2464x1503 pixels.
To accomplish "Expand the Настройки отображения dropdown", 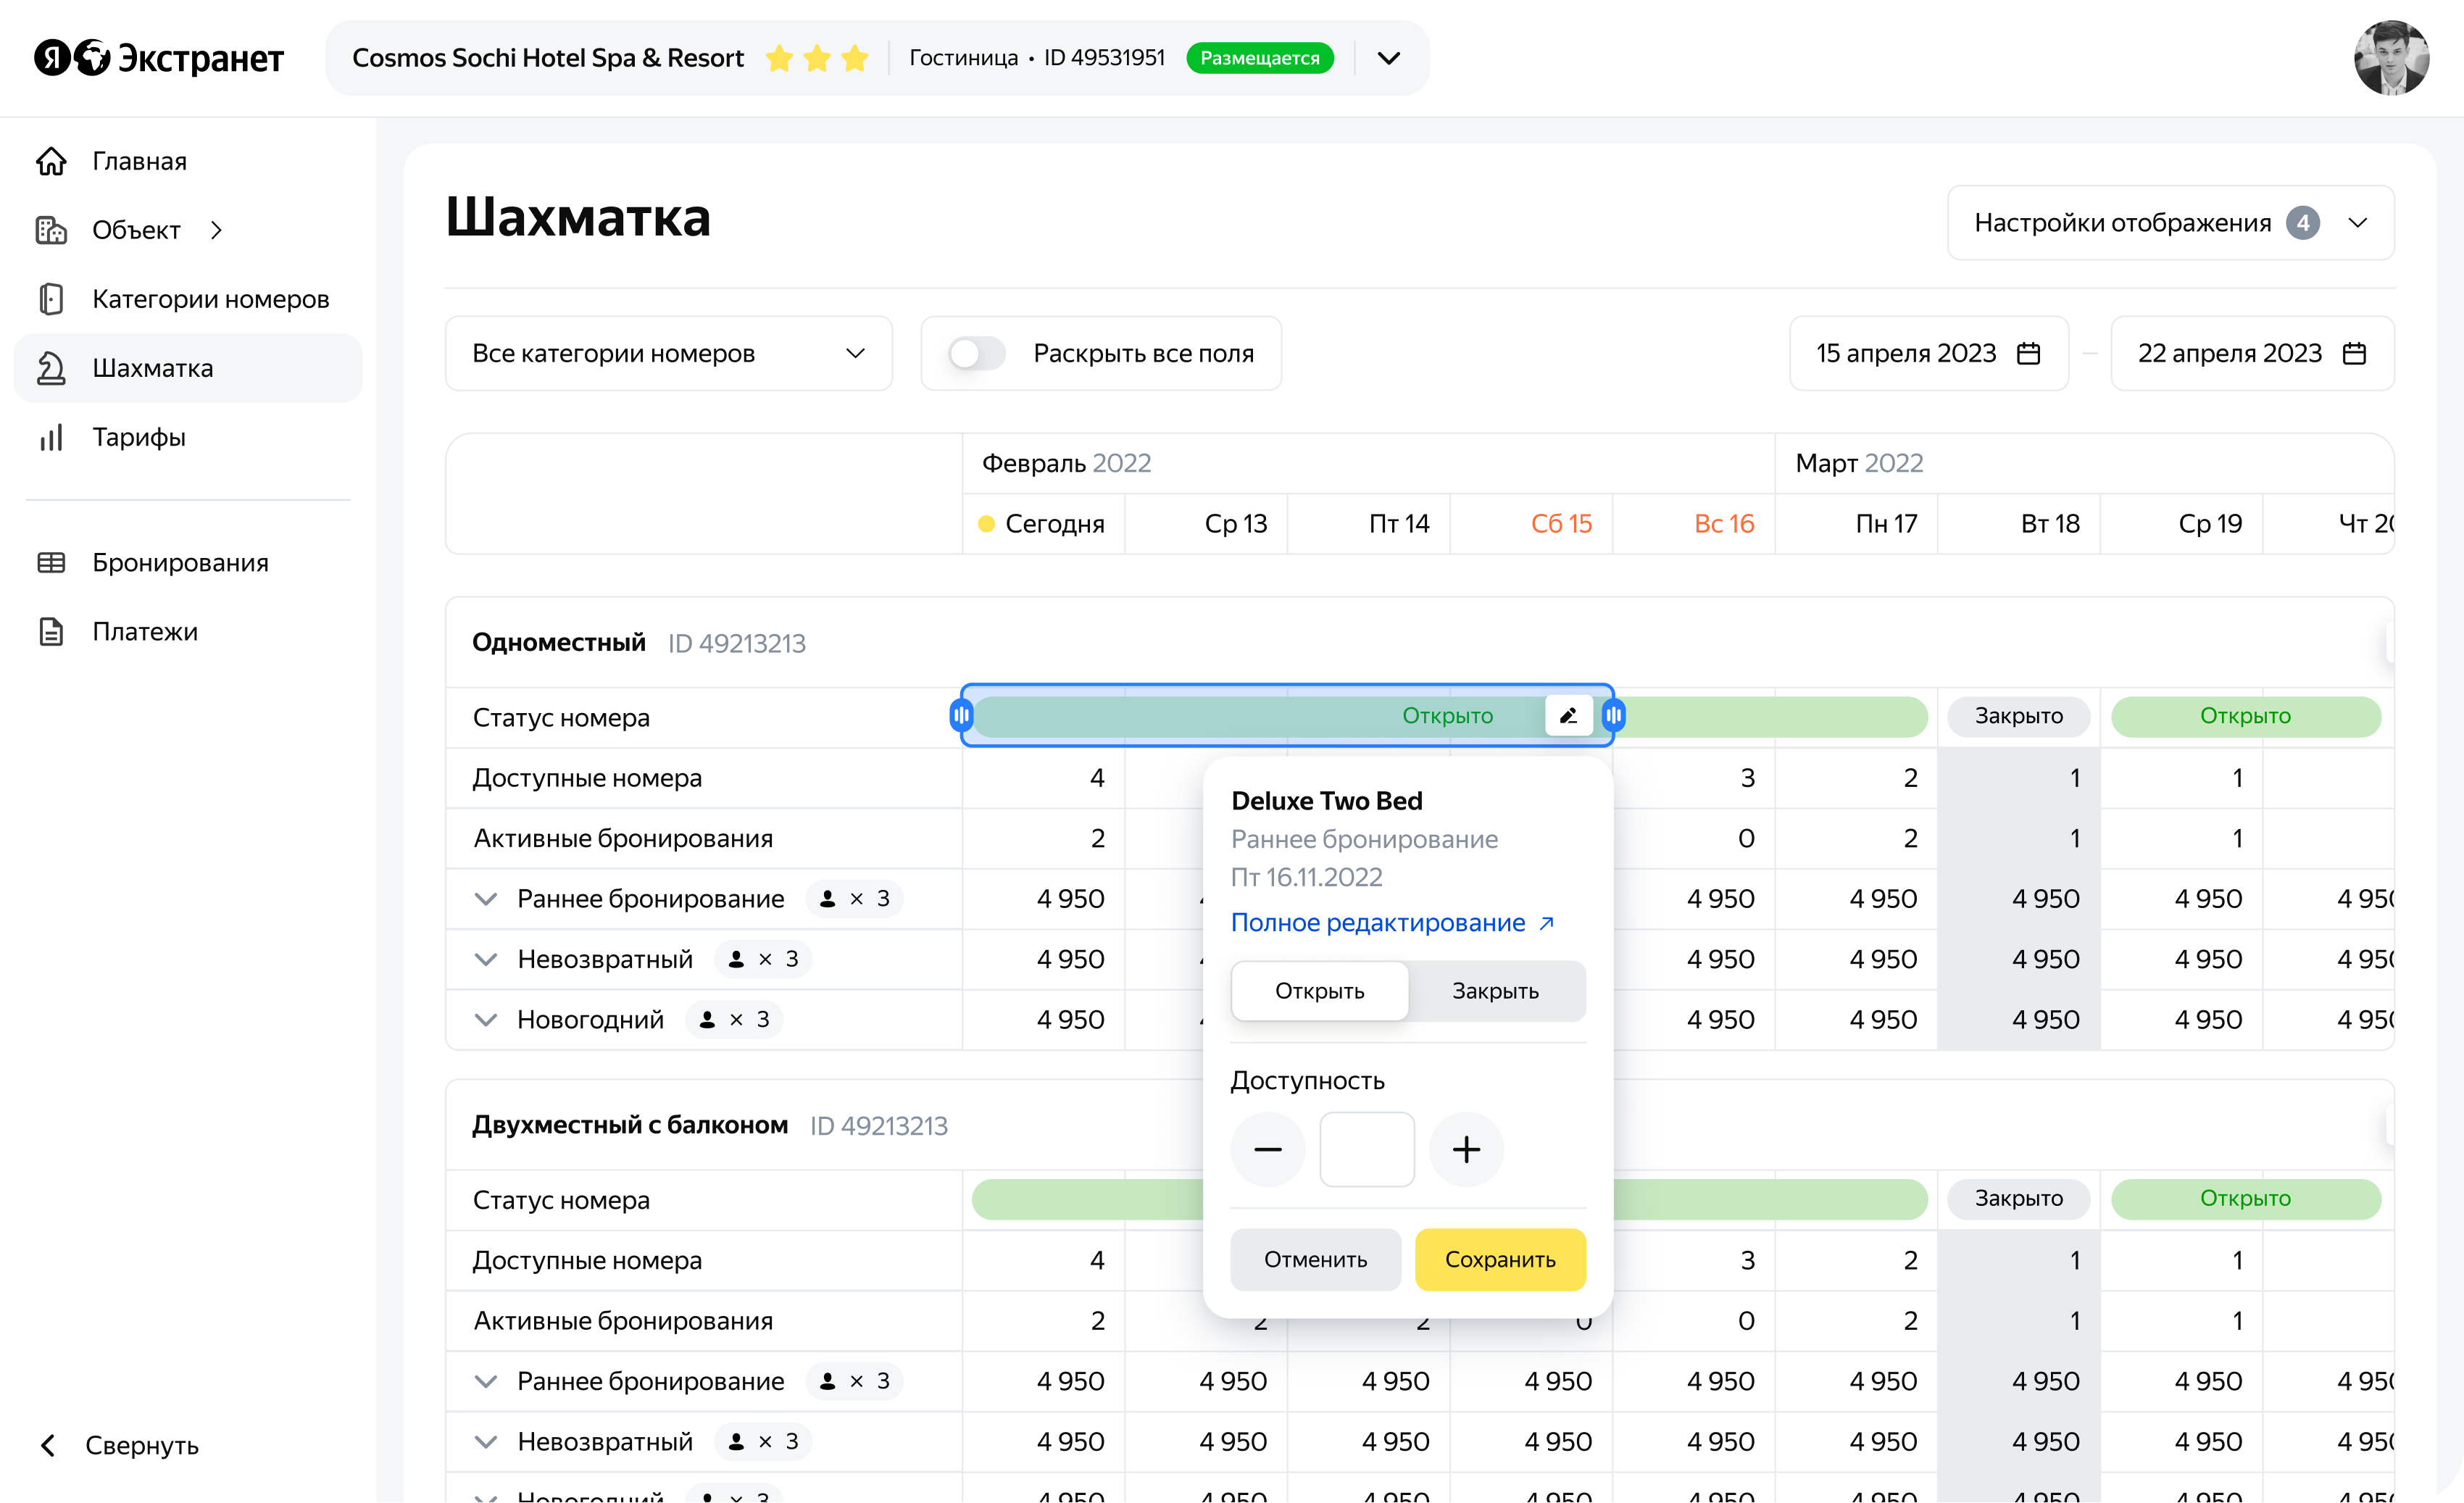I will [2170, 223].
